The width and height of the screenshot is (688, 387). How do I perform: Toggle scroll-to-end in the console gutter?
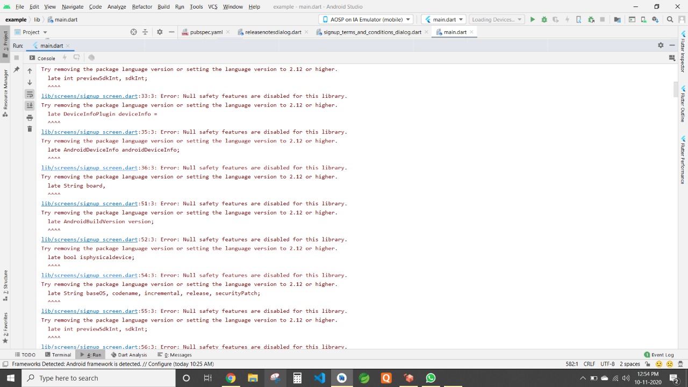[x=30, y=105]
